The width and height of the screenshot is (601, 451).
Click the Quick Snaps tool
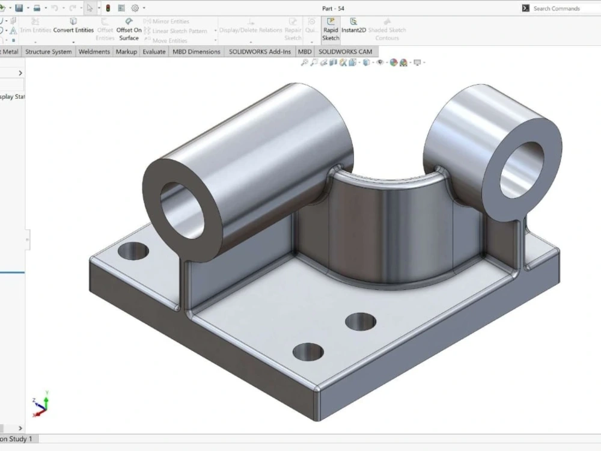click(x=311, y=26)
